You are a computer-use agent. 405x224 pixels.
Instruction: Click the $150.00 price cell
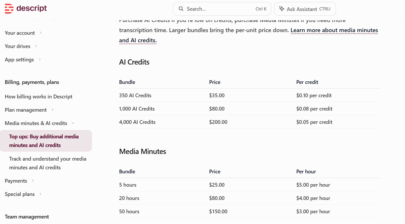pos(218,212)
